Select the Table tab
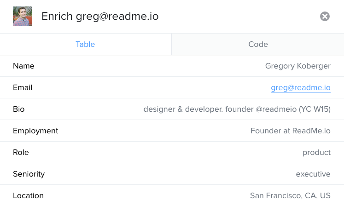Image resolution: width=344 pixels, height=206 pixels. [85, 44]
